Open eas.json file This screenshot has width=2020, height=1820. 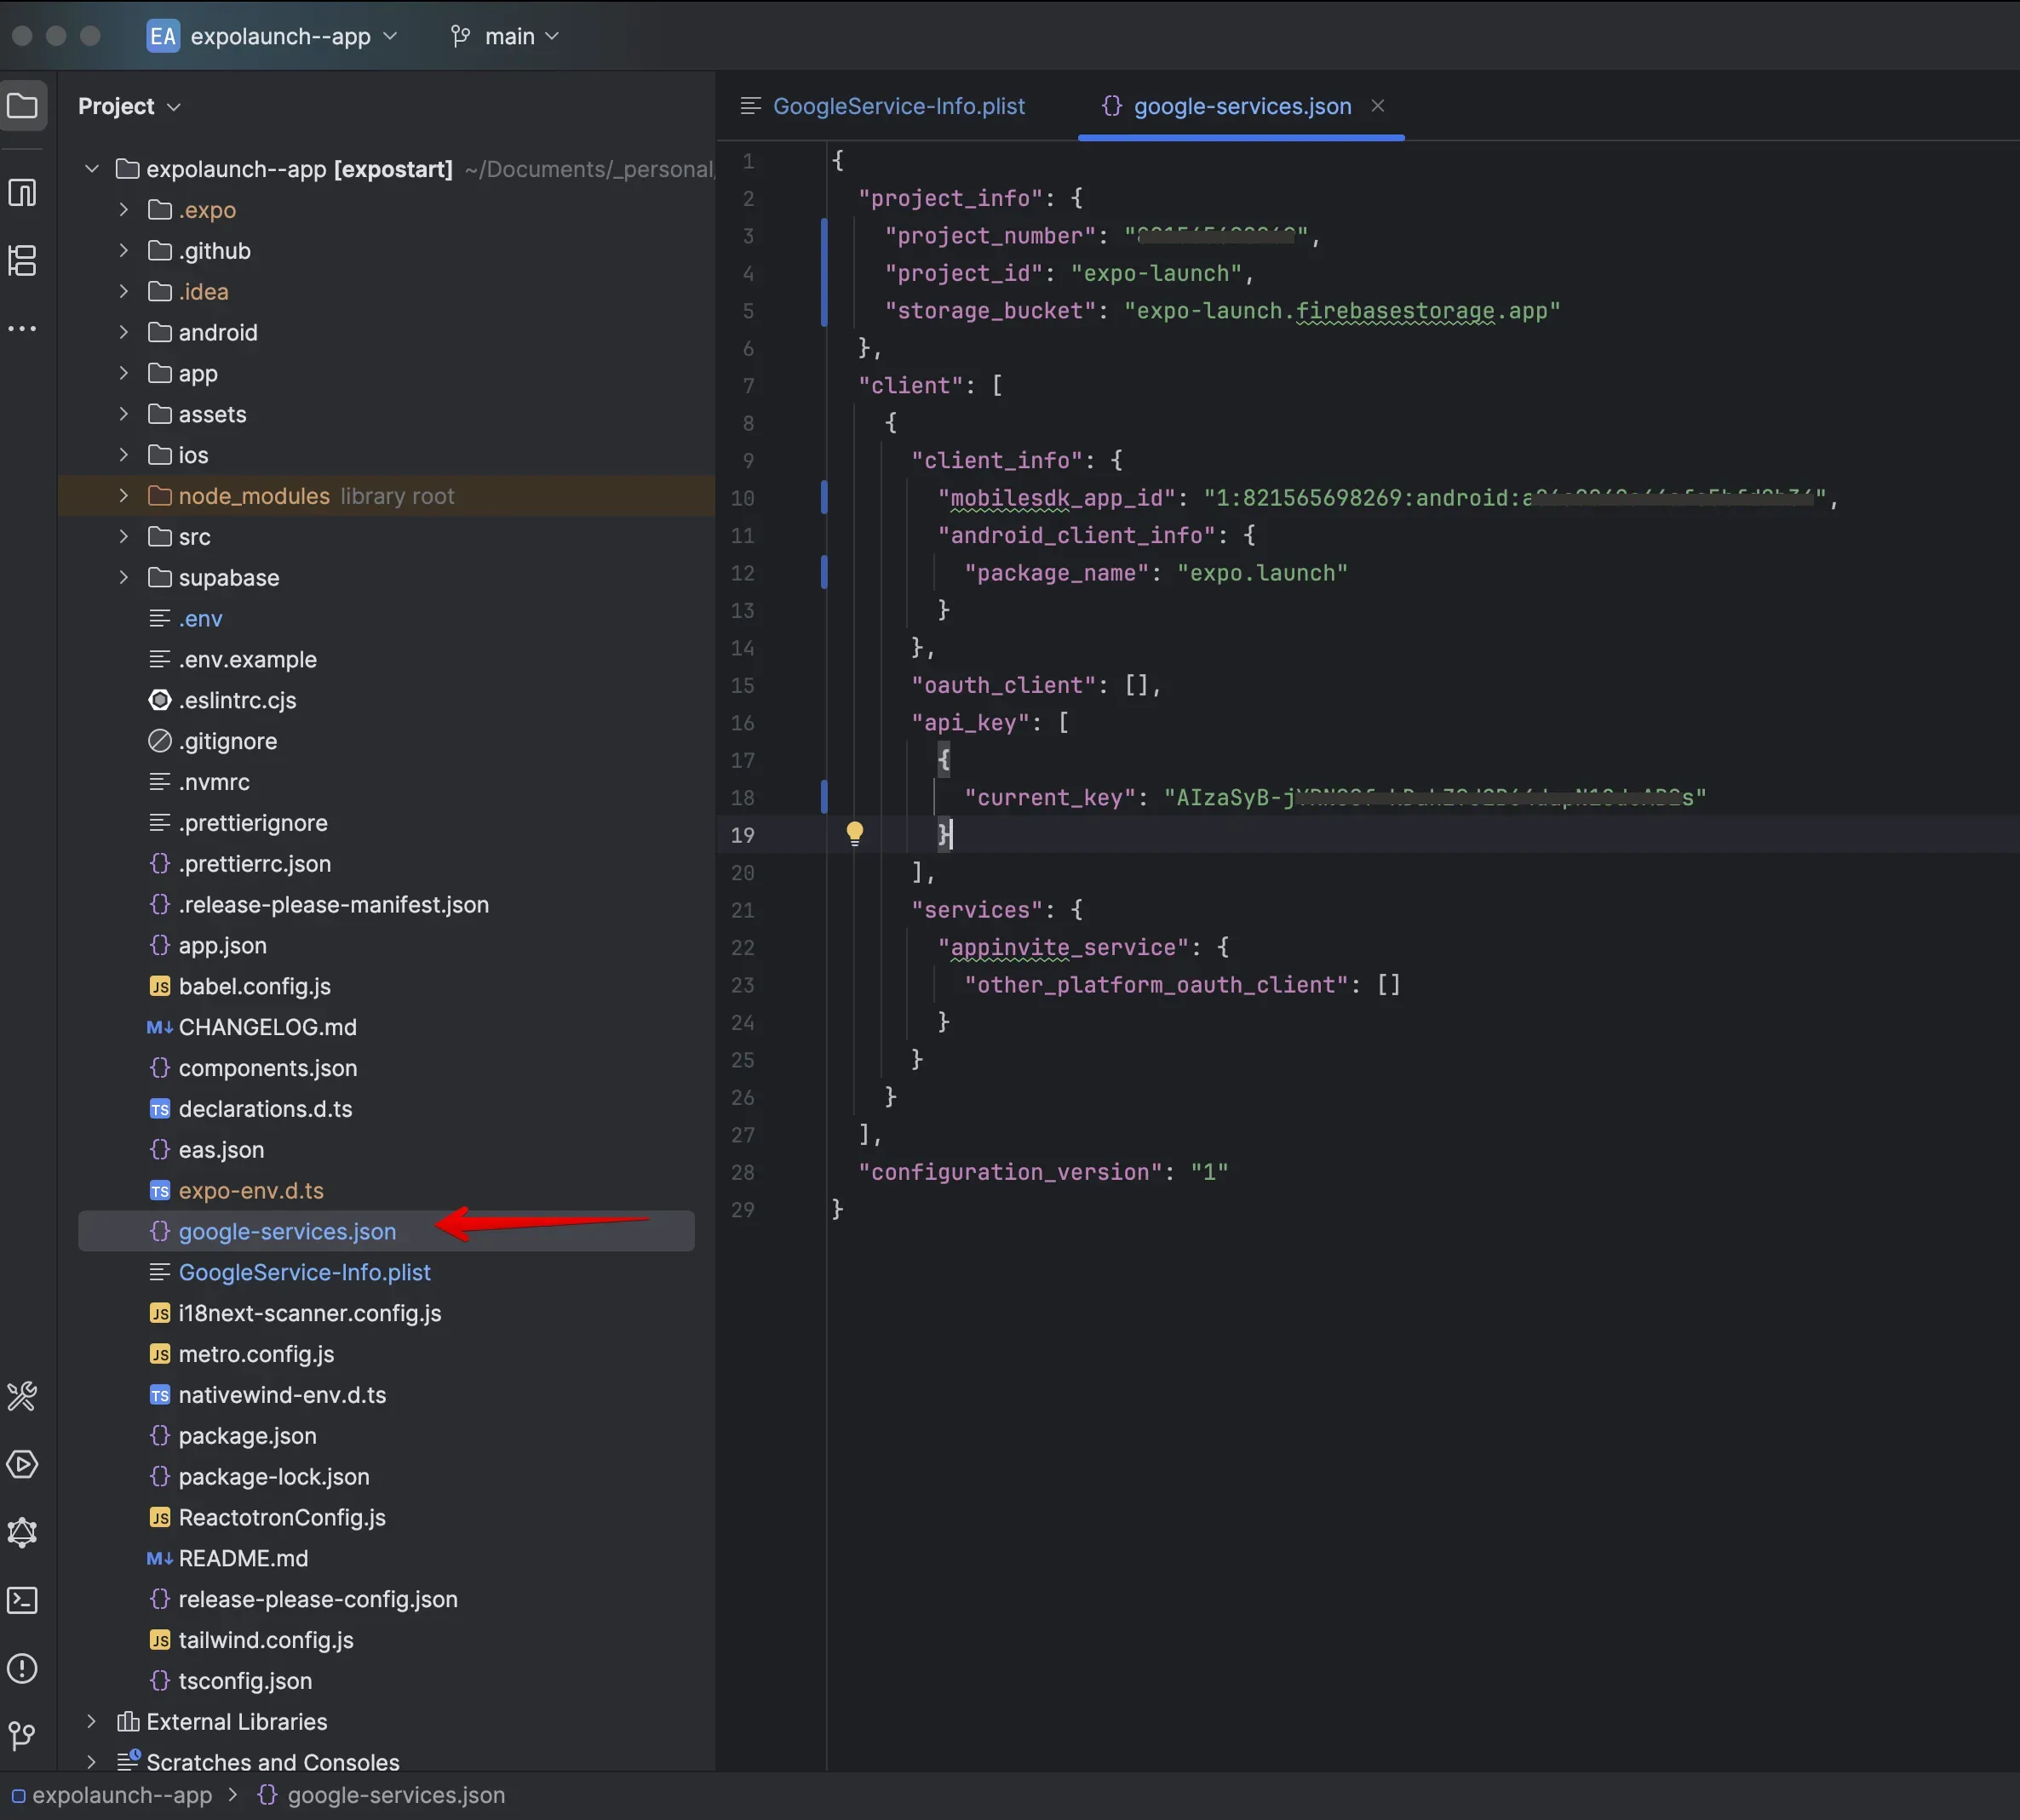click(x=221, y=1150)
